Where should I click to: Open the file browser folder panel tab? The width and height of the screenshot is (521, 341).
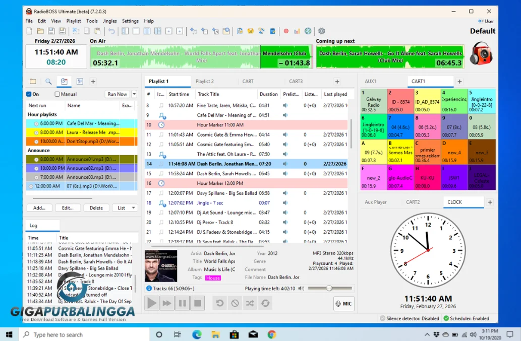click(x=33, y=81)
